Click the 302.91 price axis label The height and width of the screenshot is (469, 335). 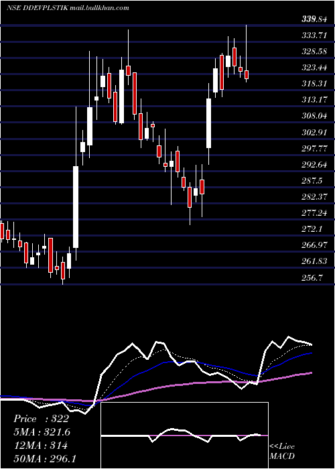tap(314, 133)
